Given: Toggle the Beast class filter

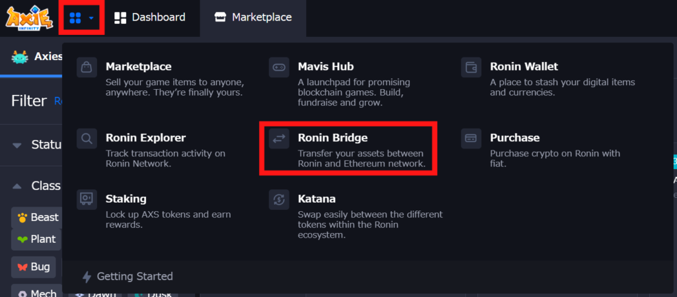Looking at the screenshot, I should [x=38, y=217].
